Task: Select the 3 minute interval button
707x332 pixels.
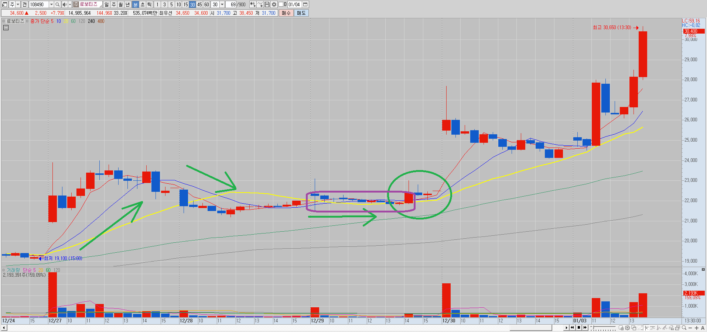Action: tap(164, 4)
